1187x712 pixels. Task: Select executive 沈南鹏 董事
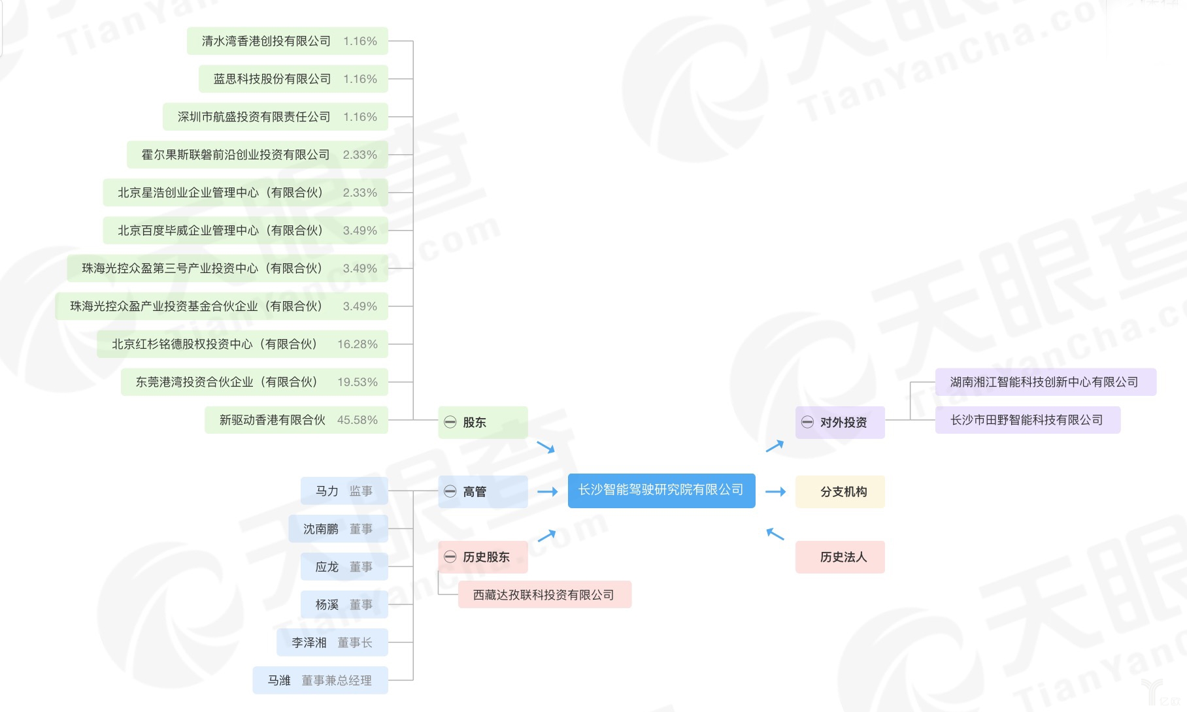tap(339, 529)
